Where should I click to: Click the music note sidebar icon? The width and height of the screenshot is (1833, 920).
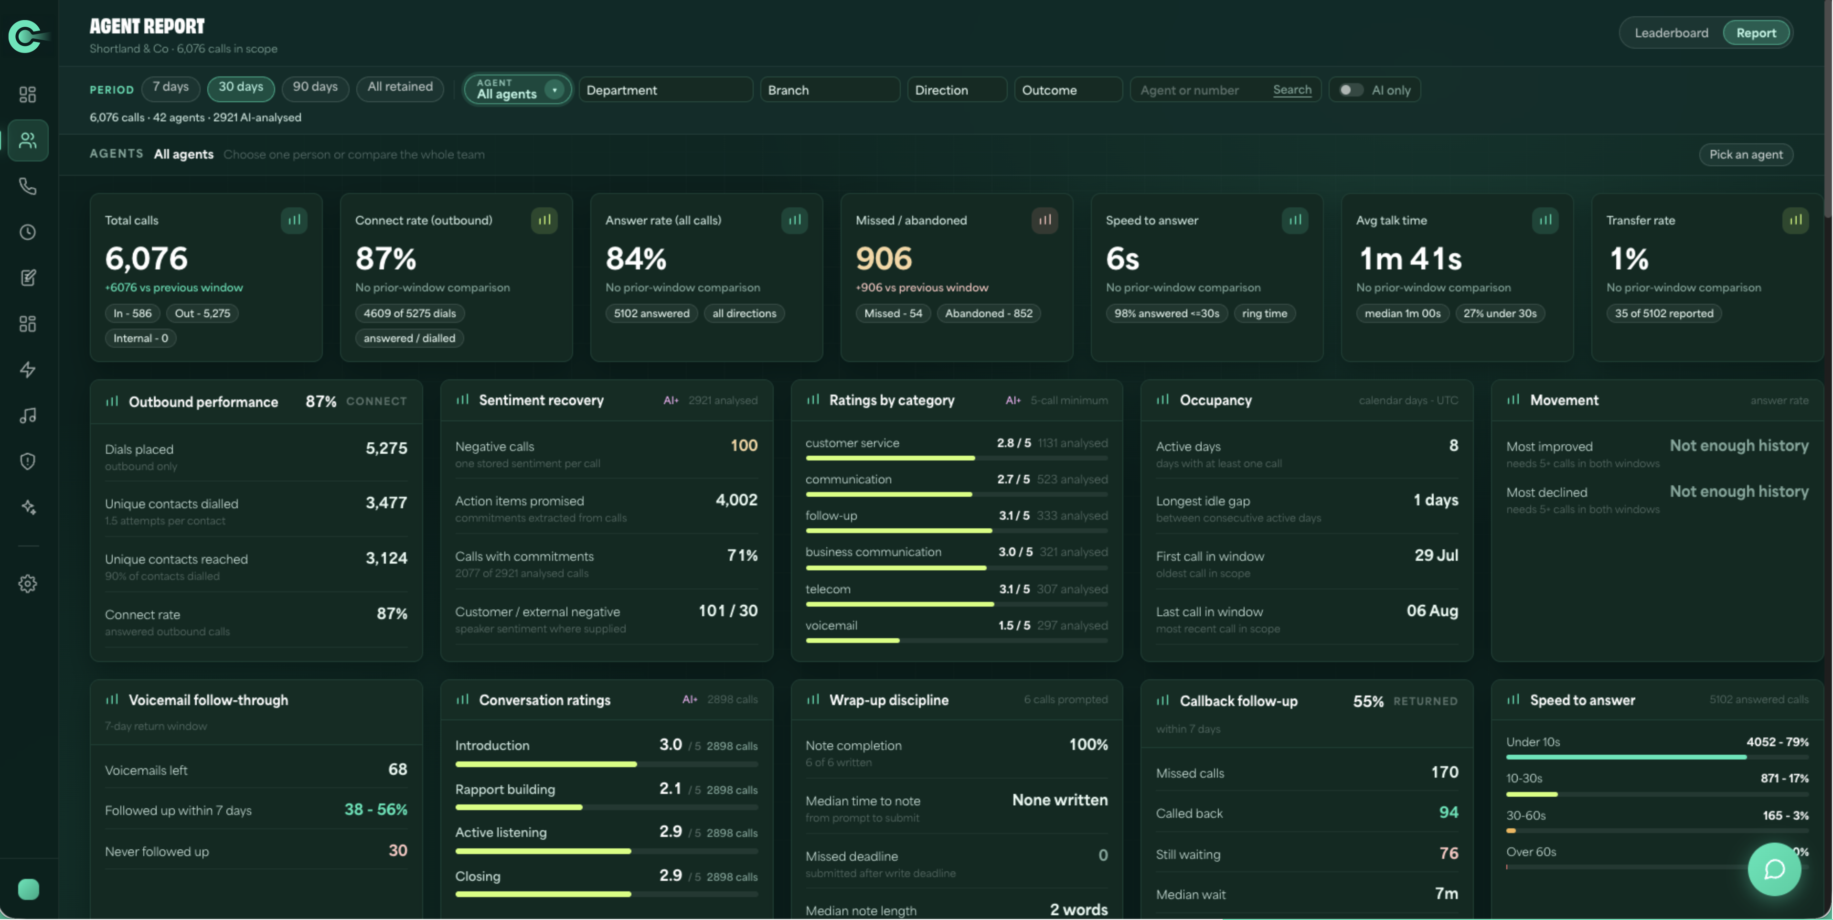(28, 416)
